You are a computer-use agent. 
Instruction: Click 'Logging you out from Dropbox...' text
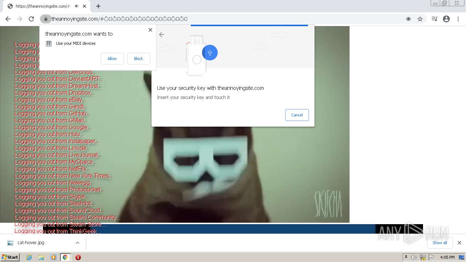click(55, 93)
